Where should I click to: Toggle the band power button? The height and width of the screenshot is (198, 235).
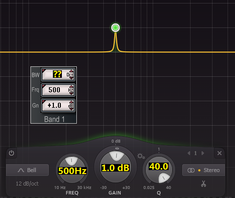pos(11,153)
